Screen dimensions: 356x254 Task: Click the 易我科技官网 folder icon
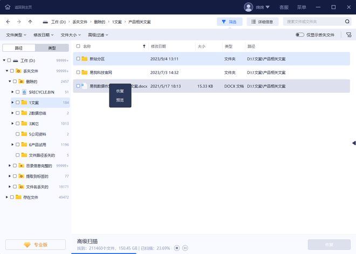85,72
